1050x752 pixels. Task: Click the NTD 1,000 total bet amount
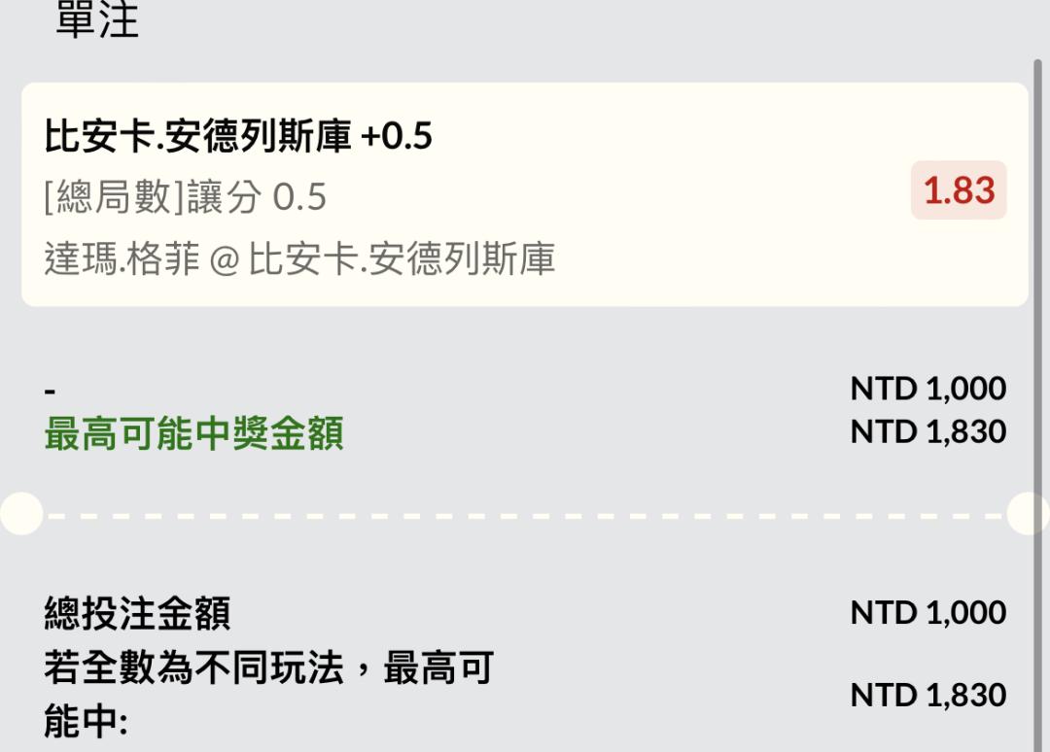tap(927, 612)
